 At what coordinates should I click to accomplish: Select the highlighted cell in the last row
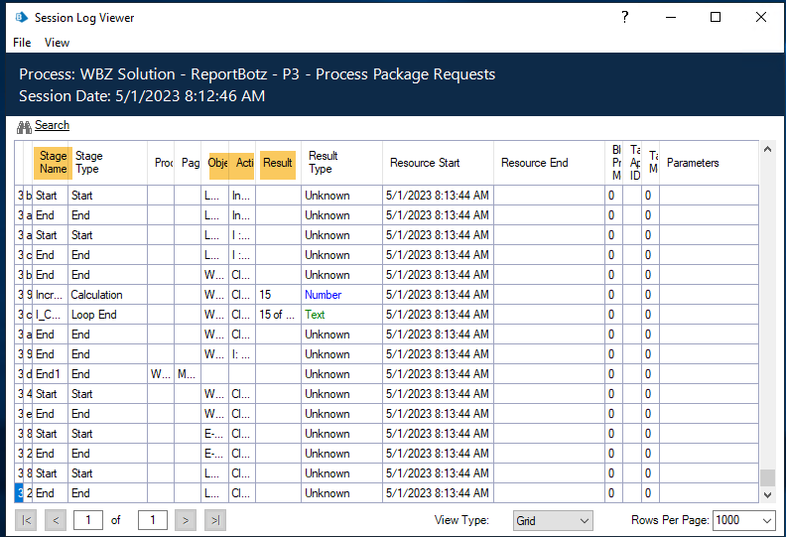click(x=20, y=493)
